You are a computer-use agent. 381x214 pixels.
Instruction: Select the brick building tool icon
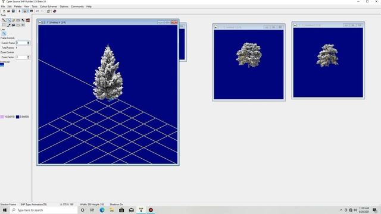[28, 20]
